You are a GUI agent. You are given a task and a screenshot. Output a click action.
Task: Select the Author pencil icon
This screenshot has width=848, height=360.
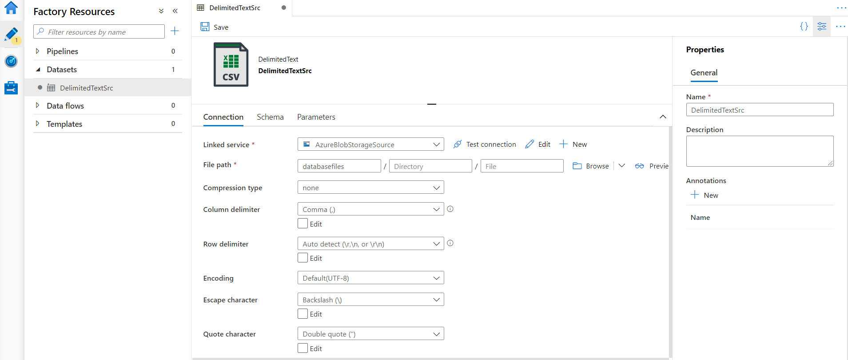coord(11,35)
